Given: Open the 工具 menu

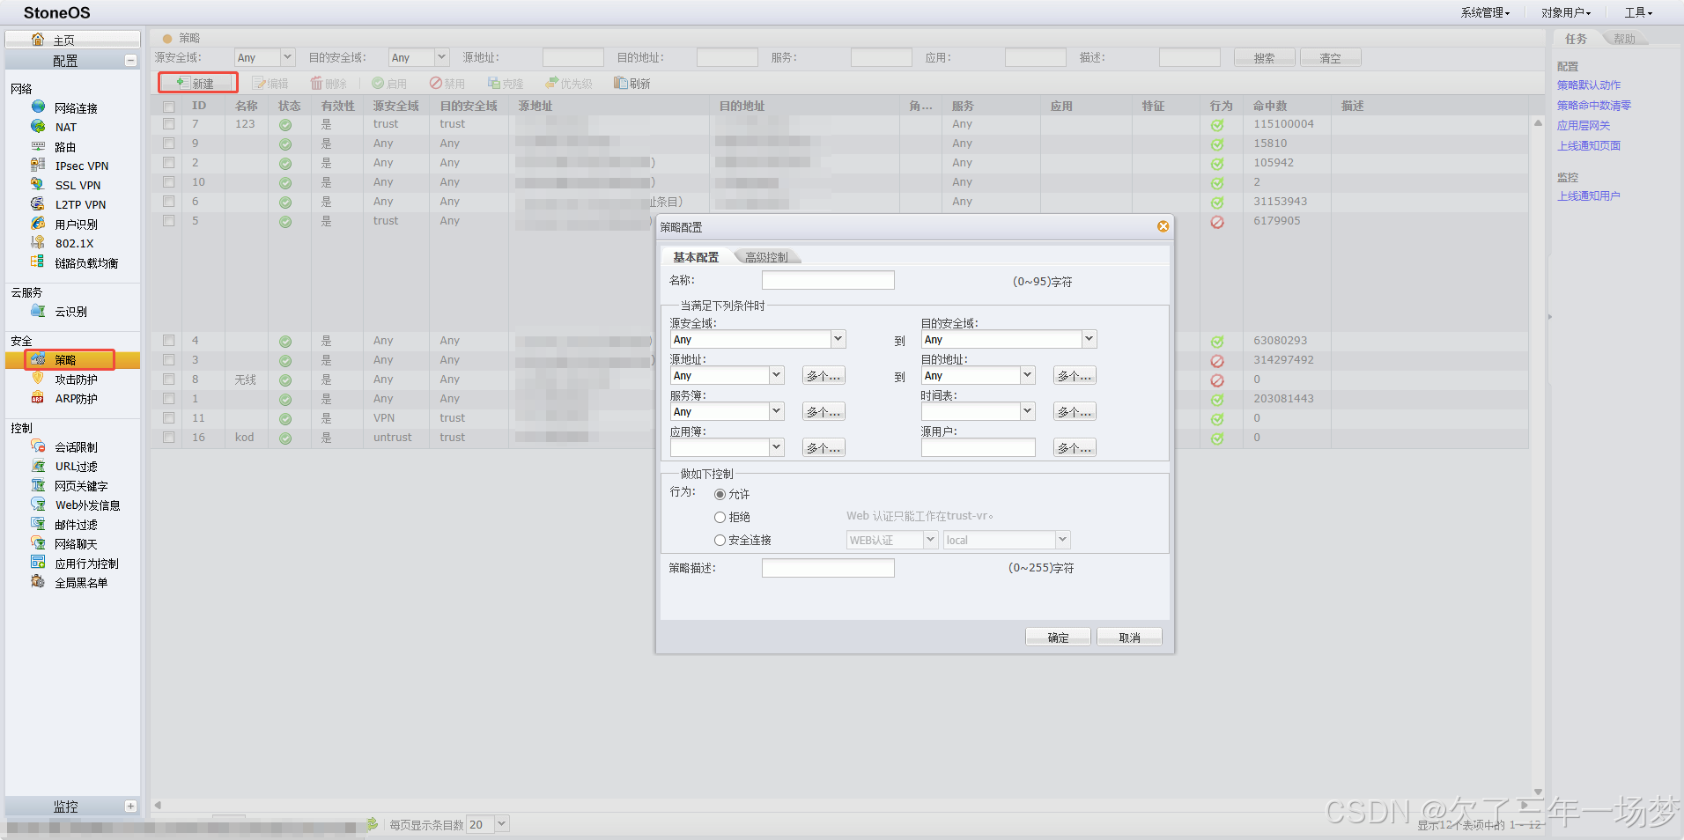Looking at the screenshot, I should tap(1638, 12).
